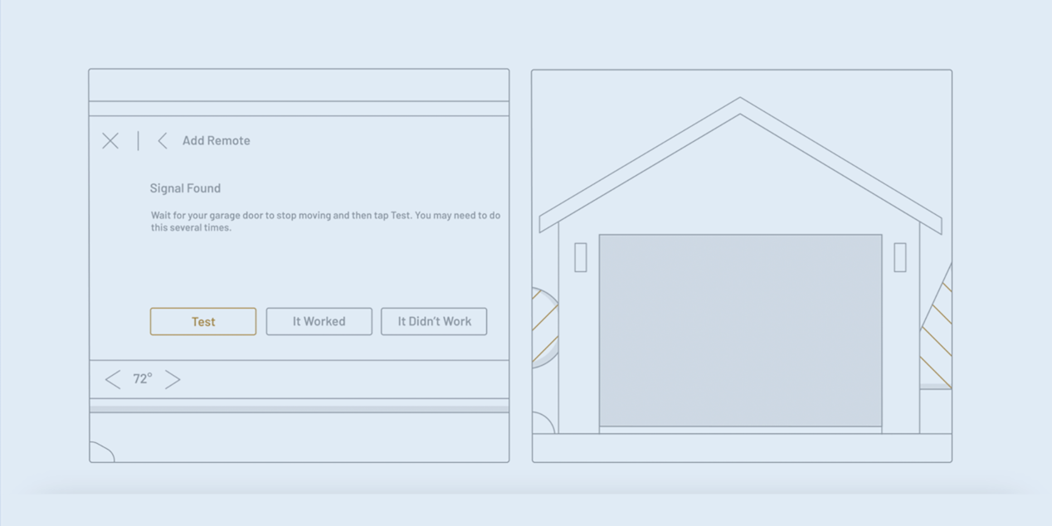Raise temperature with the right arrow

[173, 379]
